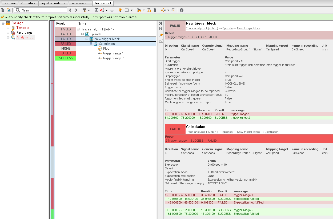The image size is (333, 219).
Task: Click the lightbulb icon in toolbar
Action: point(120,10)
